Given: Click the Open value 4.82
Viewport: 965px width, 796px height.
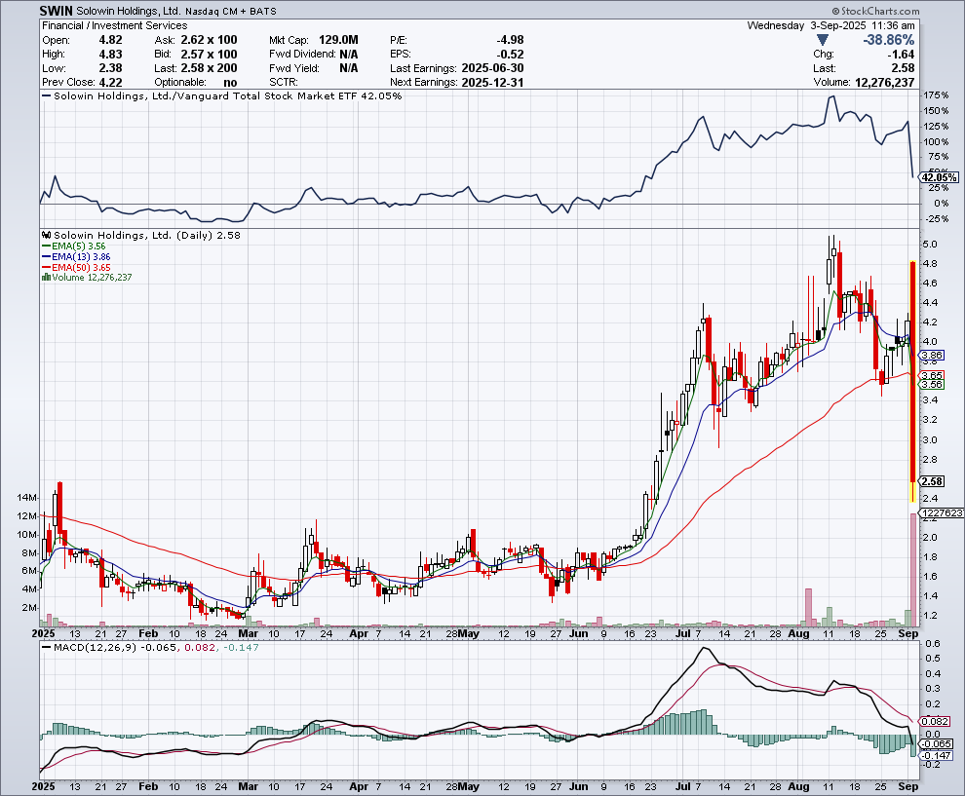Looking at the screenshot, I should [x=111, y=40].
